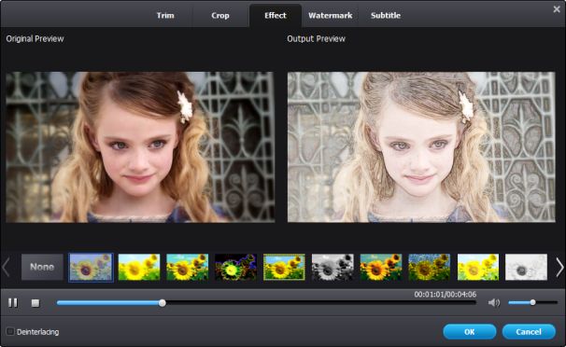Close the edit dialog with the X
The image size is (566, 347).
[x=557, y=9]
